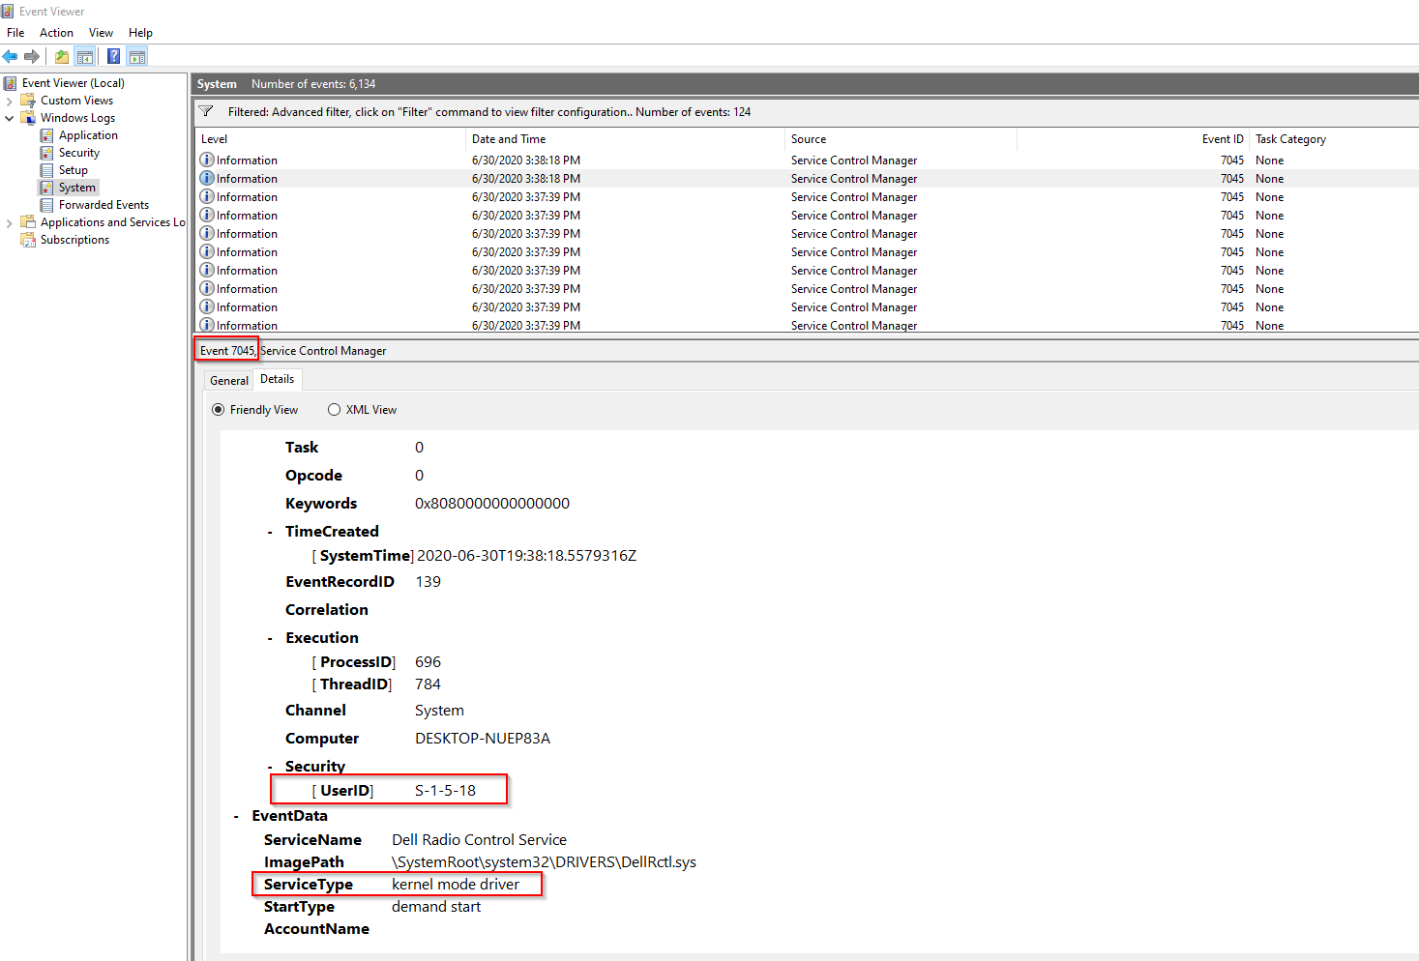1419x961 pixels.
Task: Click computer name DESKTOP-NUEP83A
Action: pyautogui.click(x=483, y=739)
